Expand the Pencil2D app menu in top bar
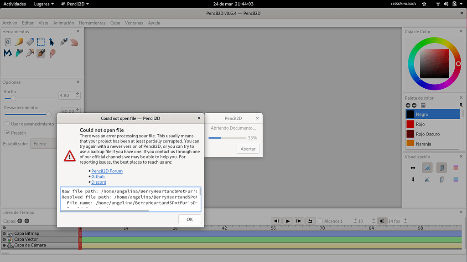 (75, 4)
